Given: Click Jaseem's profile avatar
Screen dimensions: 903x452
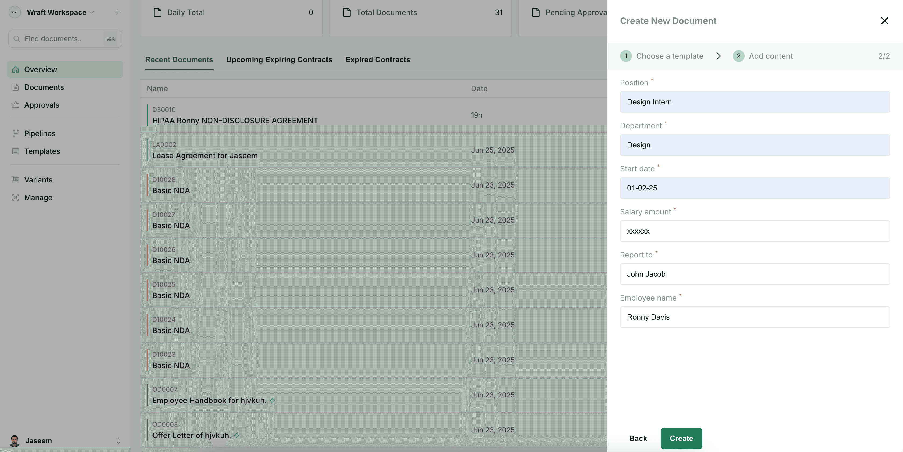Looking at the screenshot, I should click(14, 441).
